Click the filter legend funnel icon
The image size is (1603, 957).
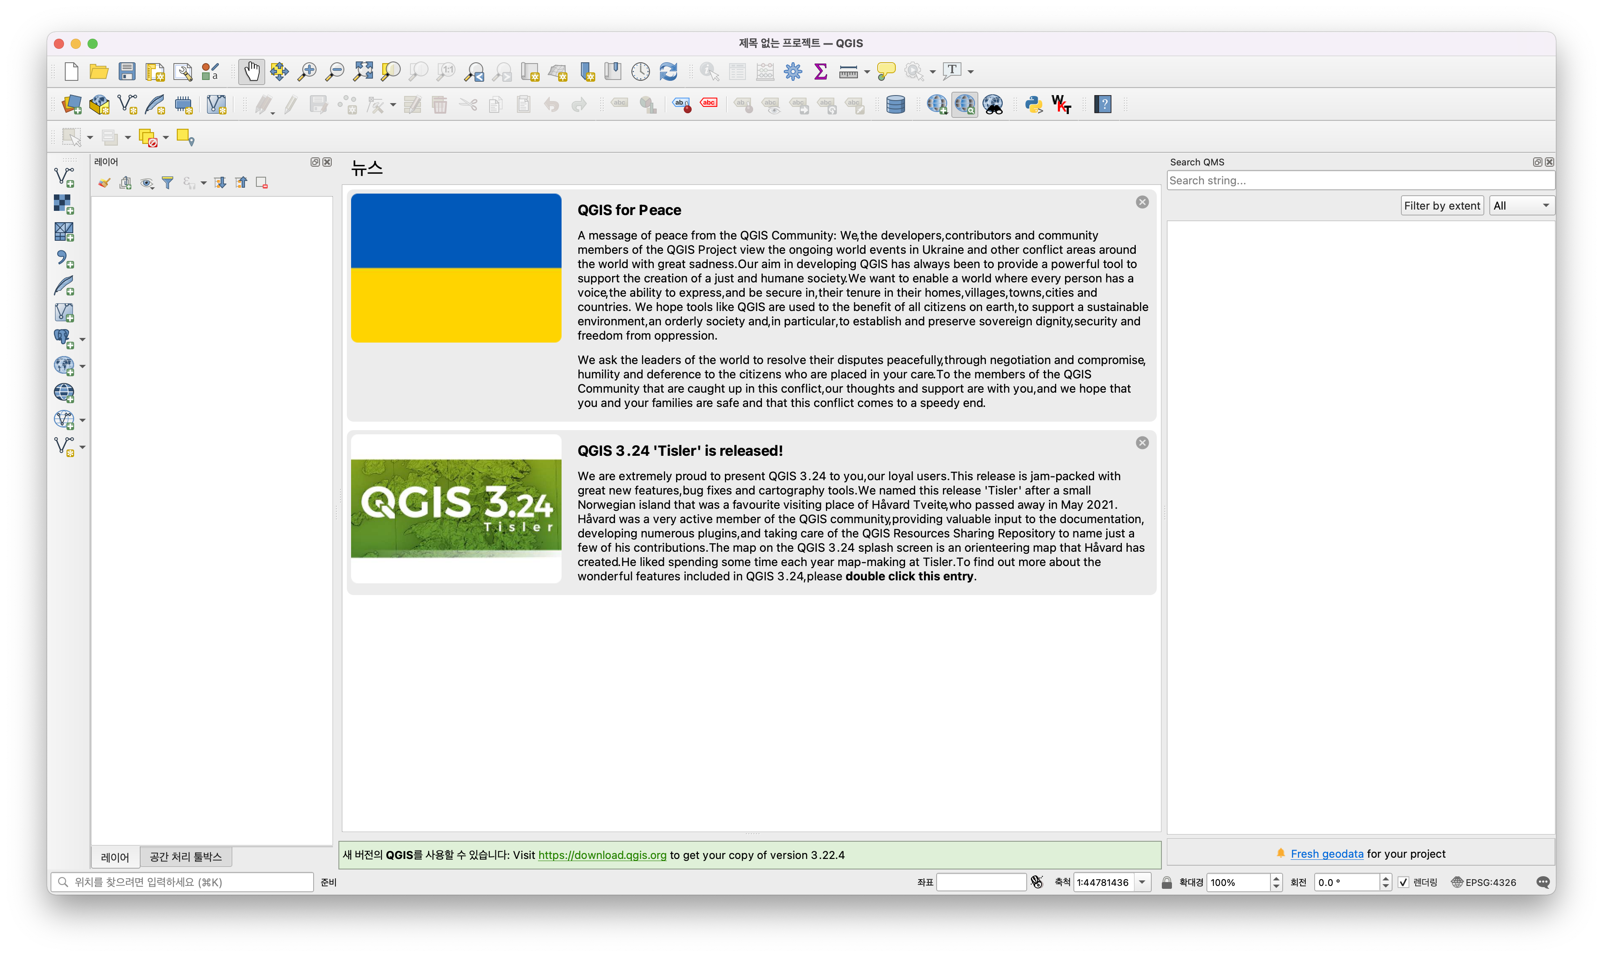[x=168, y=183]
